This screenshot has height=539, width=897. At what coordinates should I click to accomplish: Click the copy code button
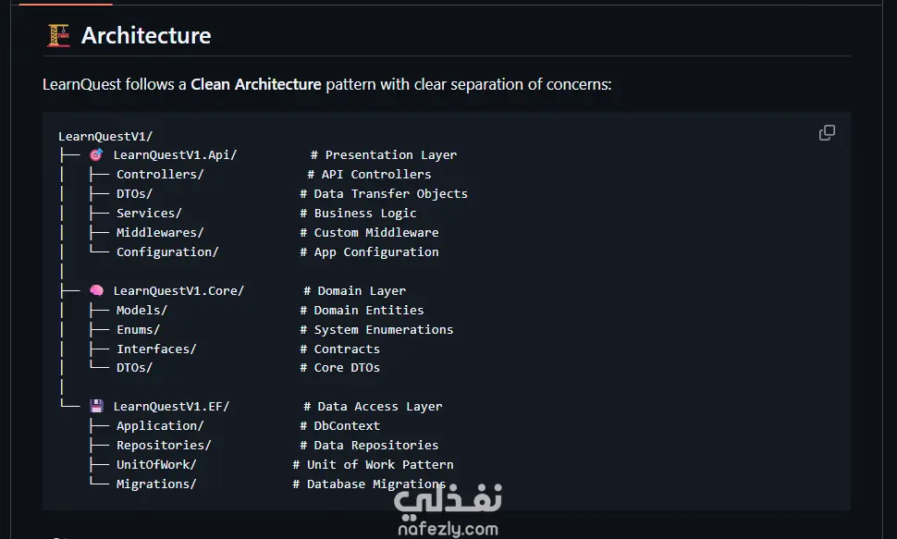[827, 133]
